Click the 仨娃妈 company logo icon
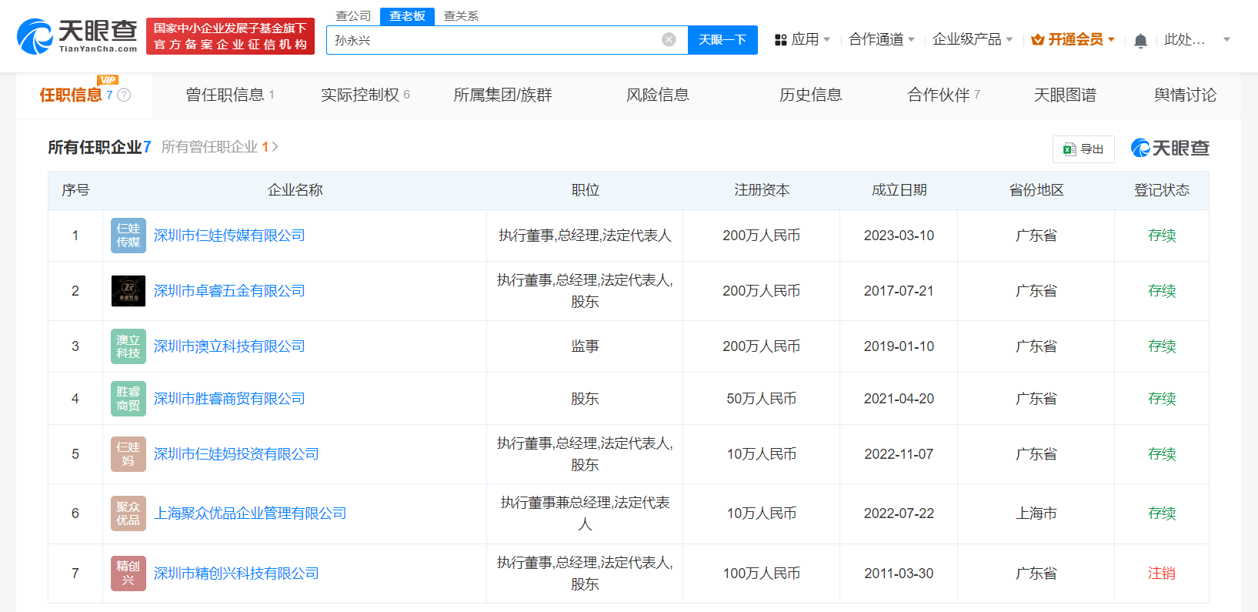 tap(128, 454)
